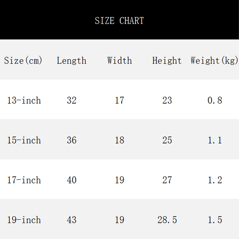The width and height of the screenshot is (239, 239).
Task: Click the Height column header
Action: (x=167, y=61)
